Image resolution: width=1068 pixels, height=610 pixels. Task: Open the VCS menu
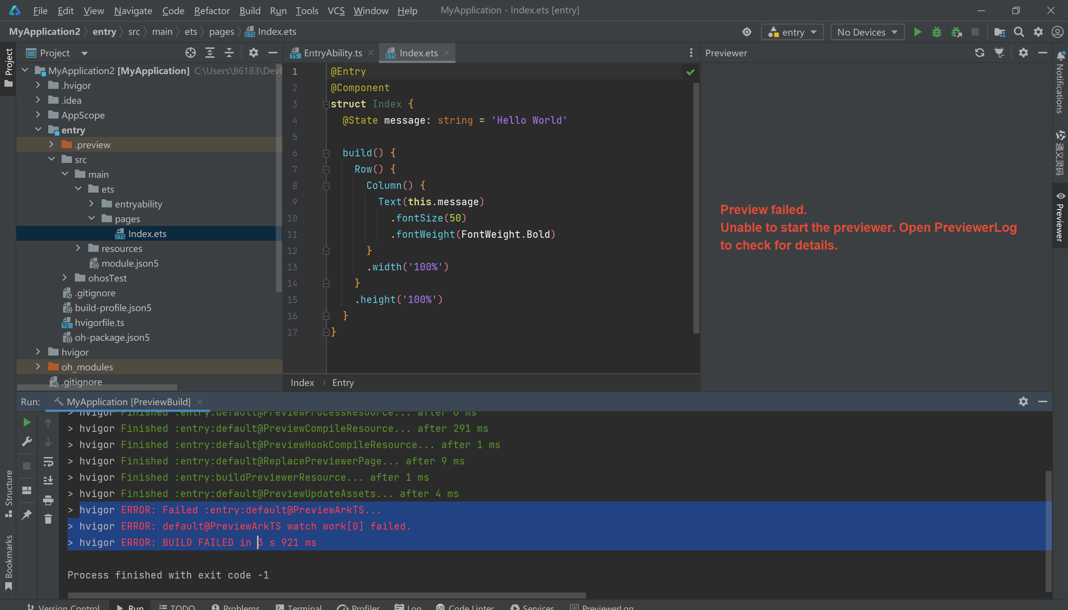coord(336,10)
